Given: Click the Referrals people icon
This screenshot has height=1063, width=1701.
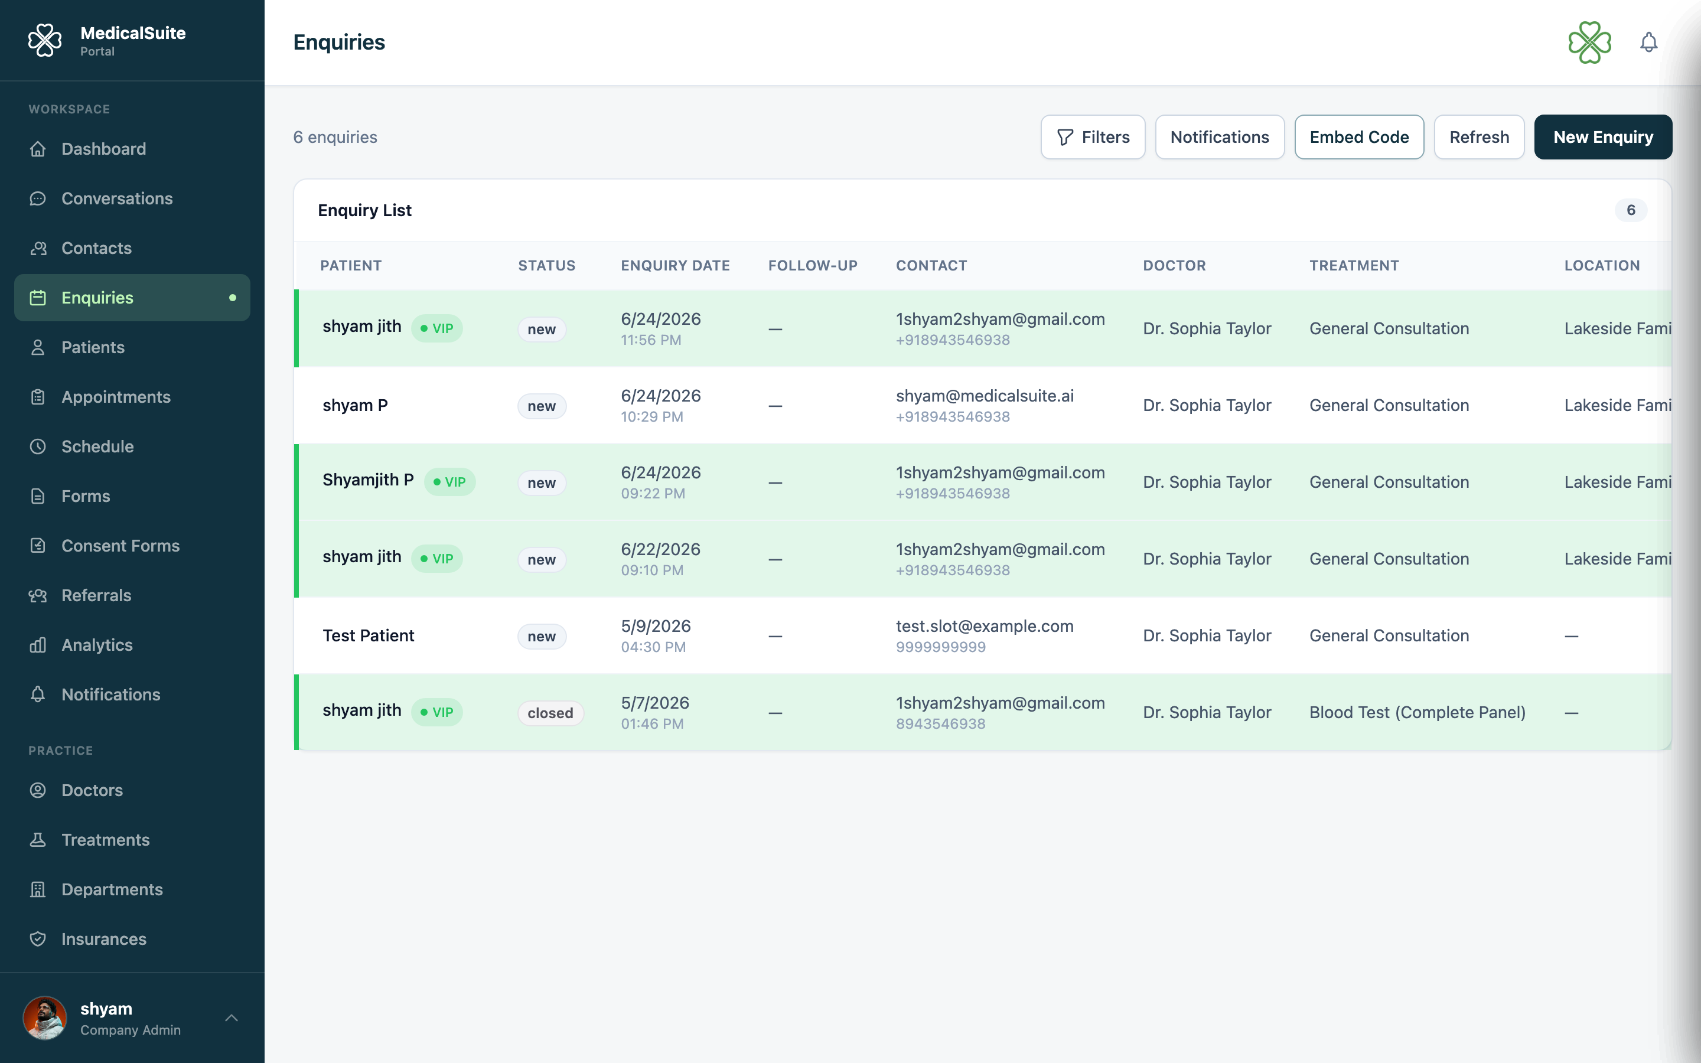Looking at the screenshot, I should 38,595.
